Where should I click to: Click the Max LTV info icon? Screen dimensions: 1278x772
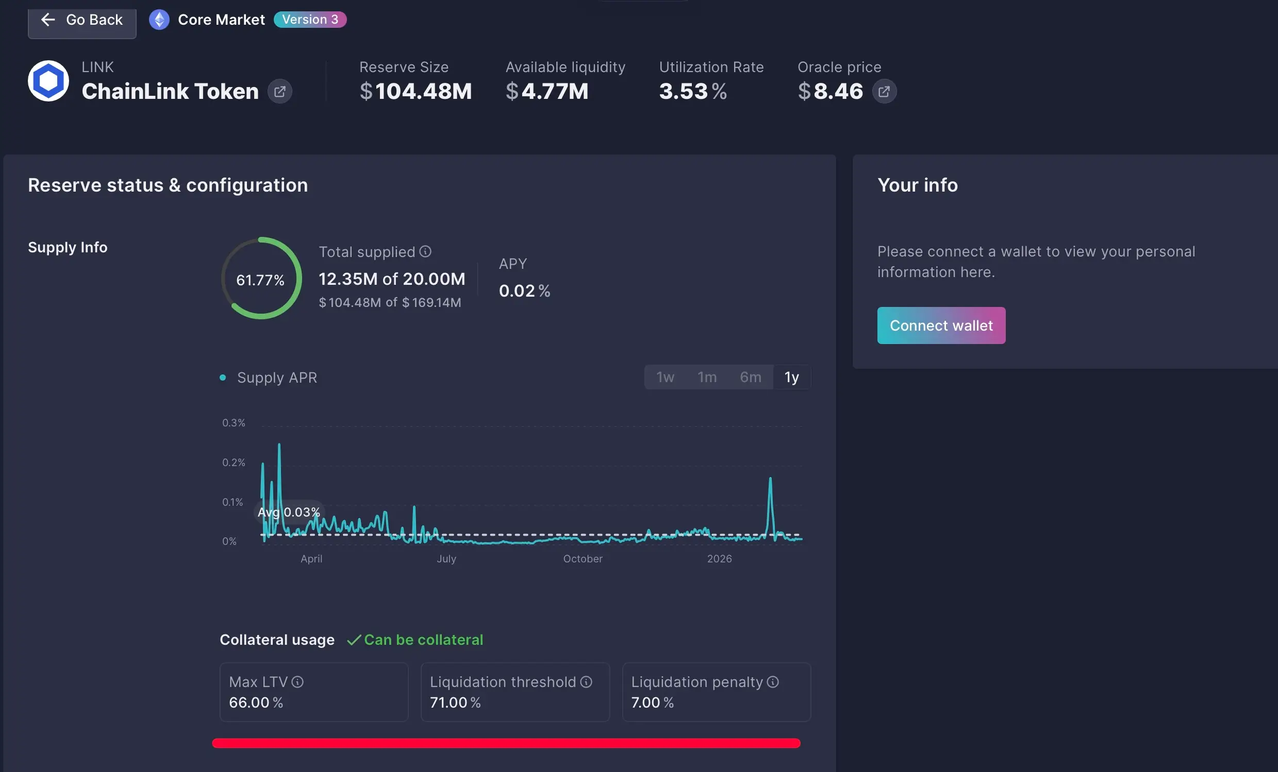pyautogui.click(x=297, y=682)
